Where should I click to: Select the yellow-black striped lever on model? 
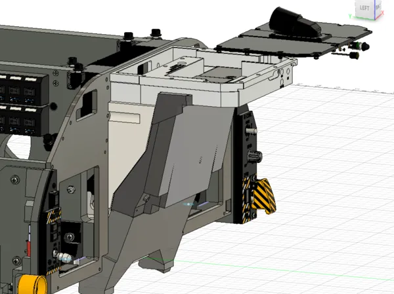[x=265, y=196]
